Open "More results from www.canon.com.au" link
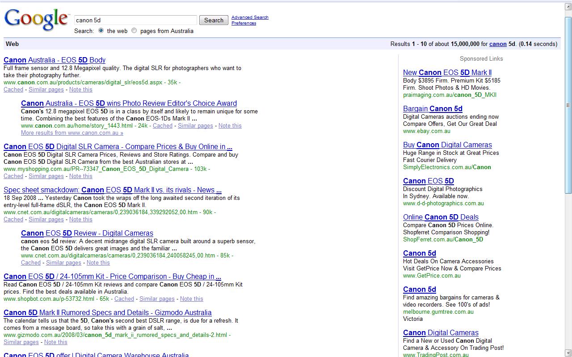This screenshot has width=572, height=357. pyautogui.click(x=72, y=133)
